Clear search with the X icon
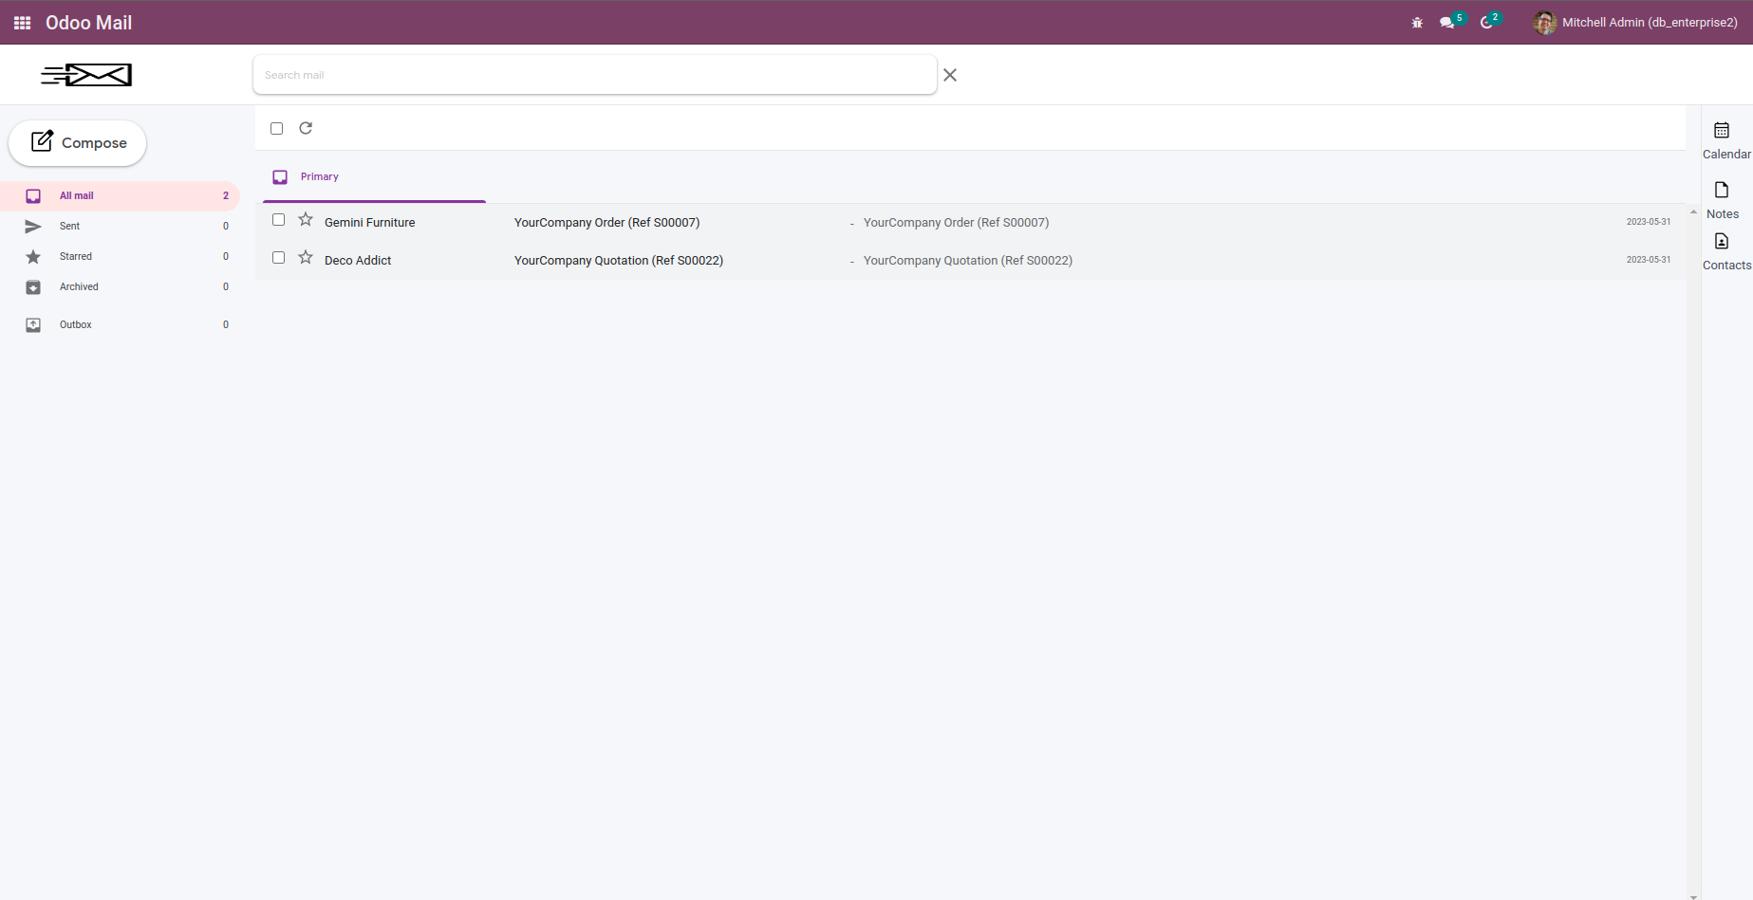 pos(950,75)
